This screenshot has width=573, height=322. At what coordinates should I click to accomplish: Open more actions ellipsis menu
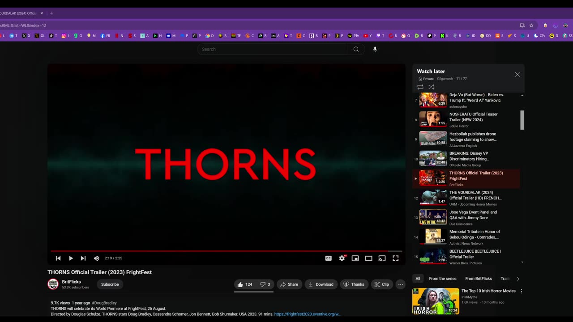(401, 284)
